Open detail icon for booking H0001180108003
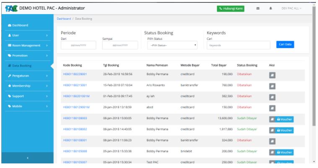Image resolution: width=318 pixels, height=168 pixels. click(x=272, y=119)
